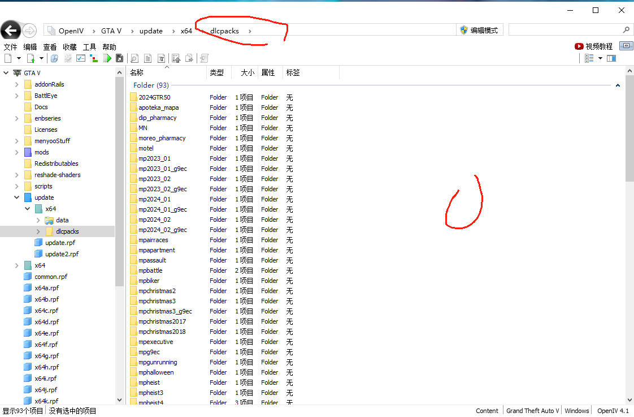Click the new blank file toolbar icon
Screen dimensions: 634x417
[8, 58]
